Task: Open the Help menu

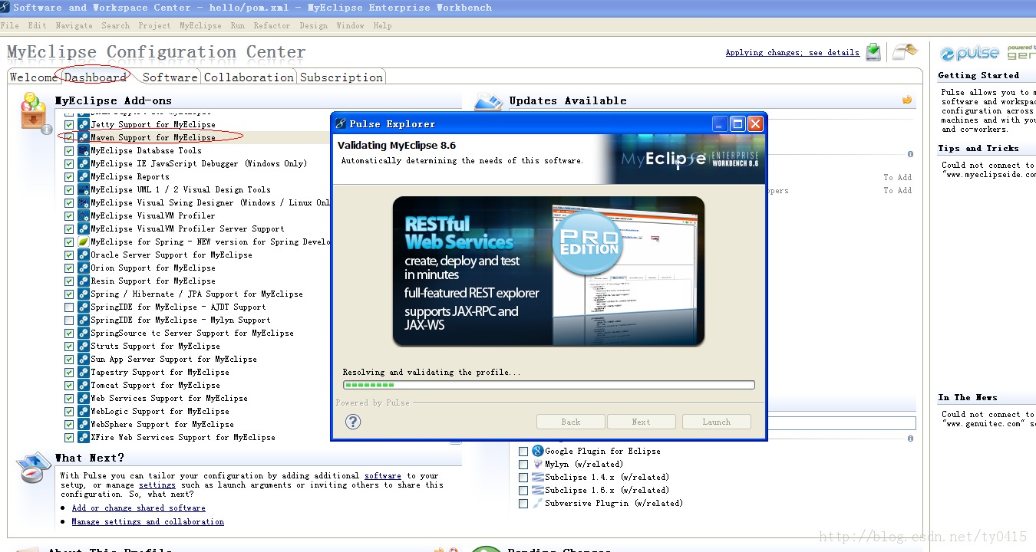Action: click(x=382, y=25)
